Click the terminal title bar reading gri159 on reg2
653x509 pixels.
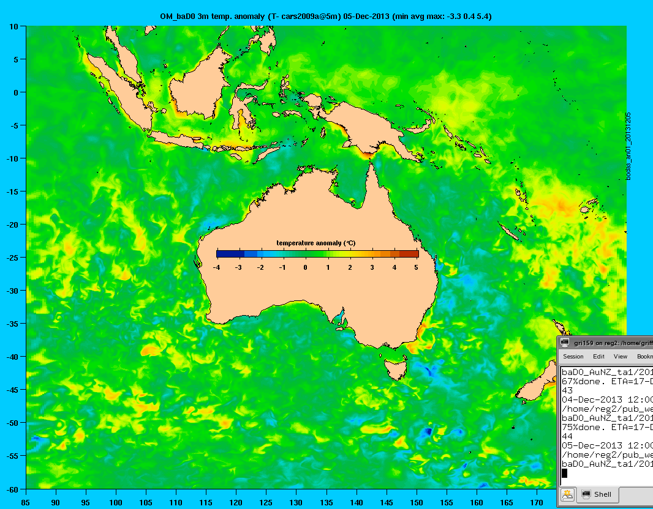point(613,343)
